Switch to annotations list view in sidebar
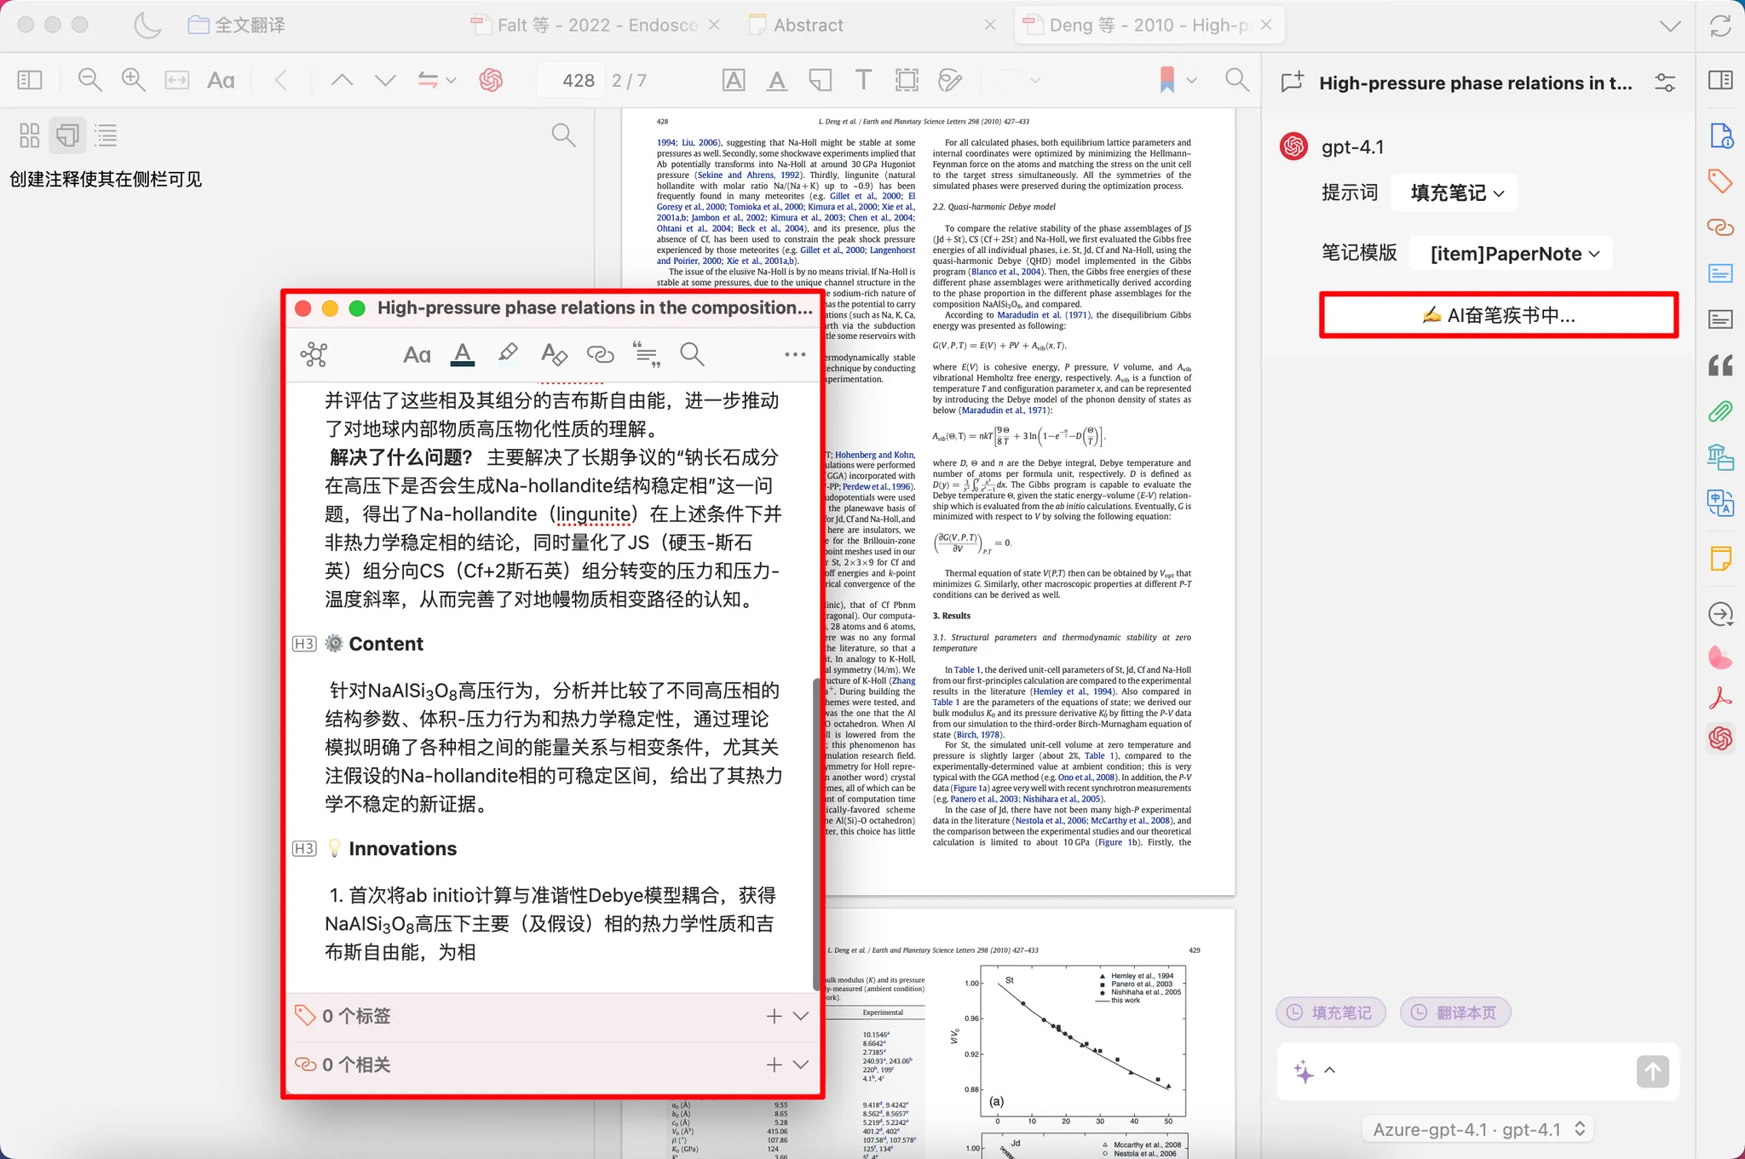Screen dimensions: 1745x1159 pos(67,135)
